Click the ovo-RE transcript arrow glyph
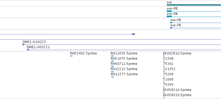The image size is (221, 99). [170, 11]
